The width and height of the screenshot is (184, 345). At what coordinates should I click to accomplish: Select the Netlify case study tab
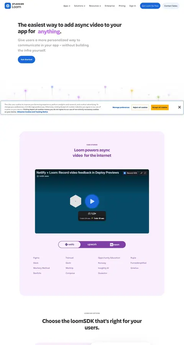click(69, 245)
